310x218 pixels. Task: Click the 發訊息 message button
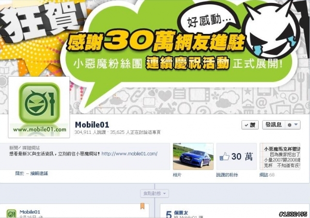[273, 125]
